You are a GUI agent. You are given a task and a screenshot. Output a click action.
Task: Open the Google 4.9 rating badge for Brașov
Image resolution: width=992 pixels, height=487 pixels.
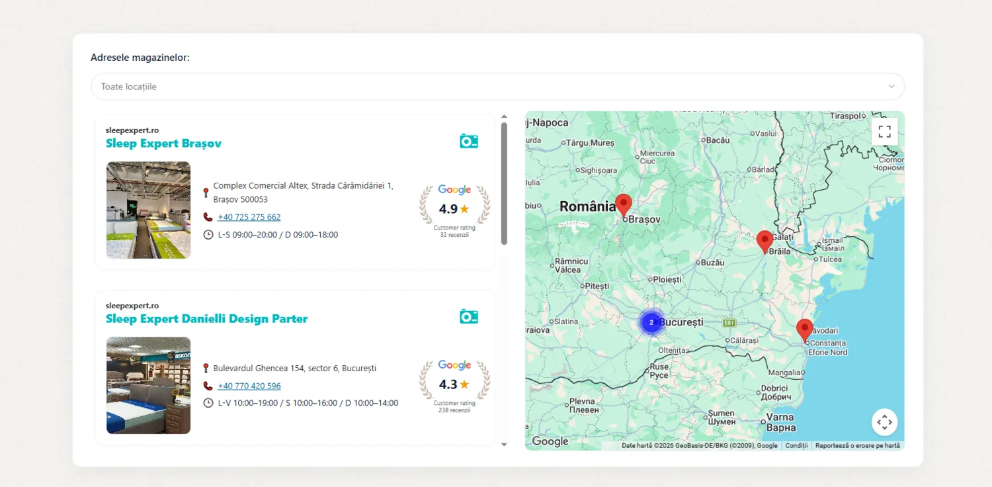(454, 210)
